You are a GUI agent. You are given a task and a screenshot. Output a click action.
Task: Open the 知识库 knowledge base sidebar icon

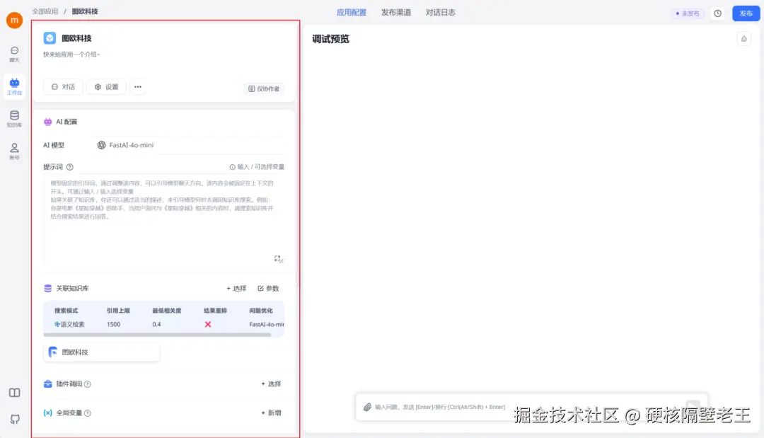point(15,119)
